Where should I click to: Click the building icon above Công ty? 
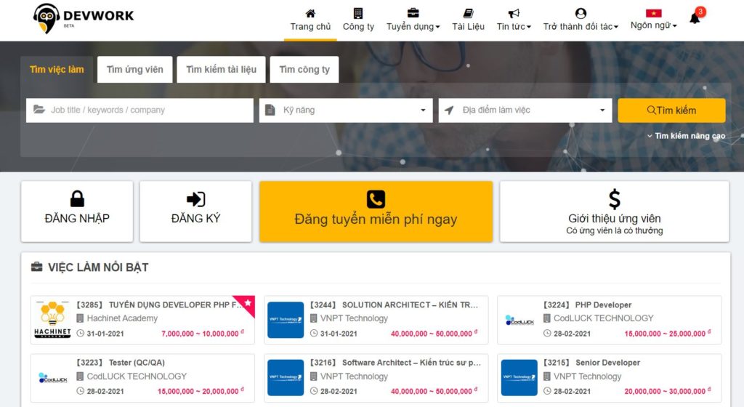[358, 13]
